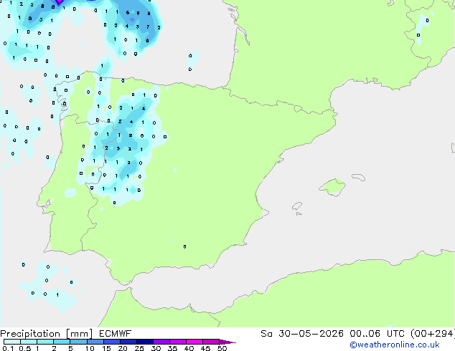The height and width of the screenshot is (351, 455).
Task: Click the arrow tip after 50 mm
Action: pyautogui.click(x=228, y=342)
